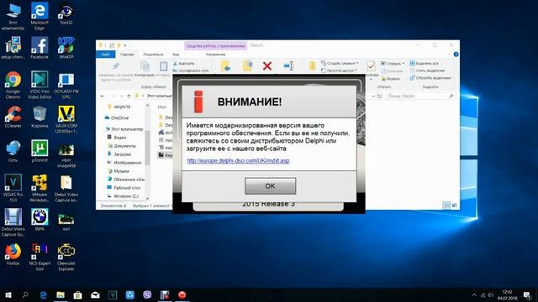Click the New folder icon in ribbon
The width and height of the screenshot is (538, 302).
tap(312, 65)
